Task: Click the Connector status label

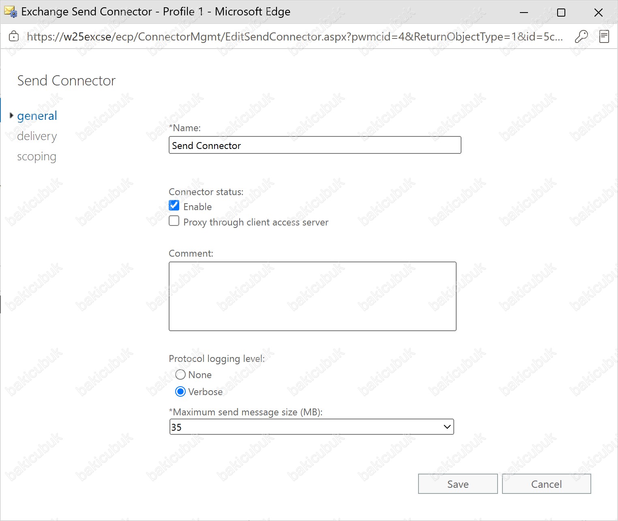Action: click(206, 192)
